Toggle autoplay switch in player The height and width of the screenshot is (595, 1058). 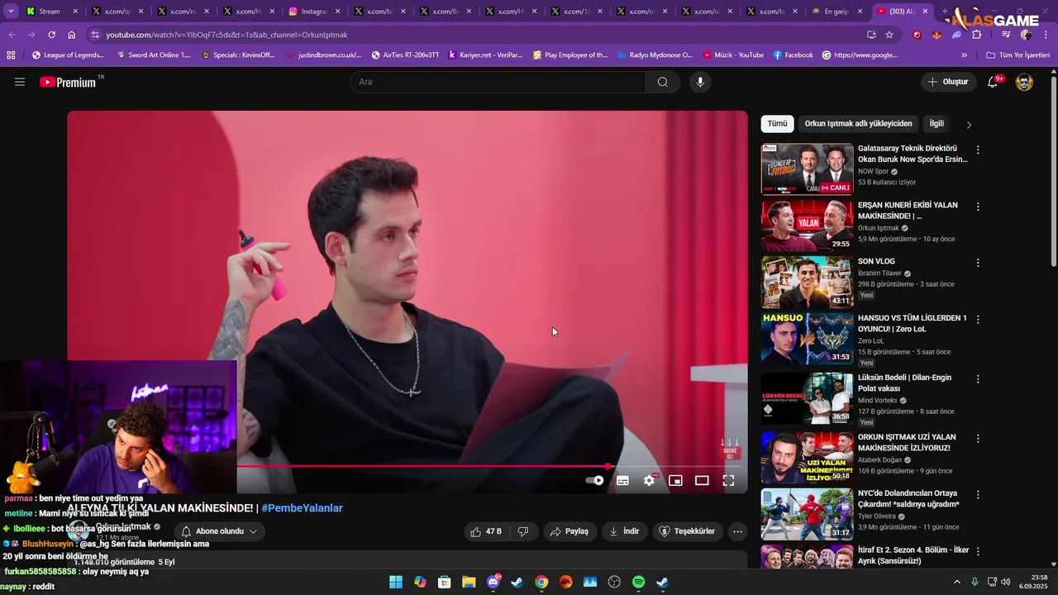[x=594, y=480]
